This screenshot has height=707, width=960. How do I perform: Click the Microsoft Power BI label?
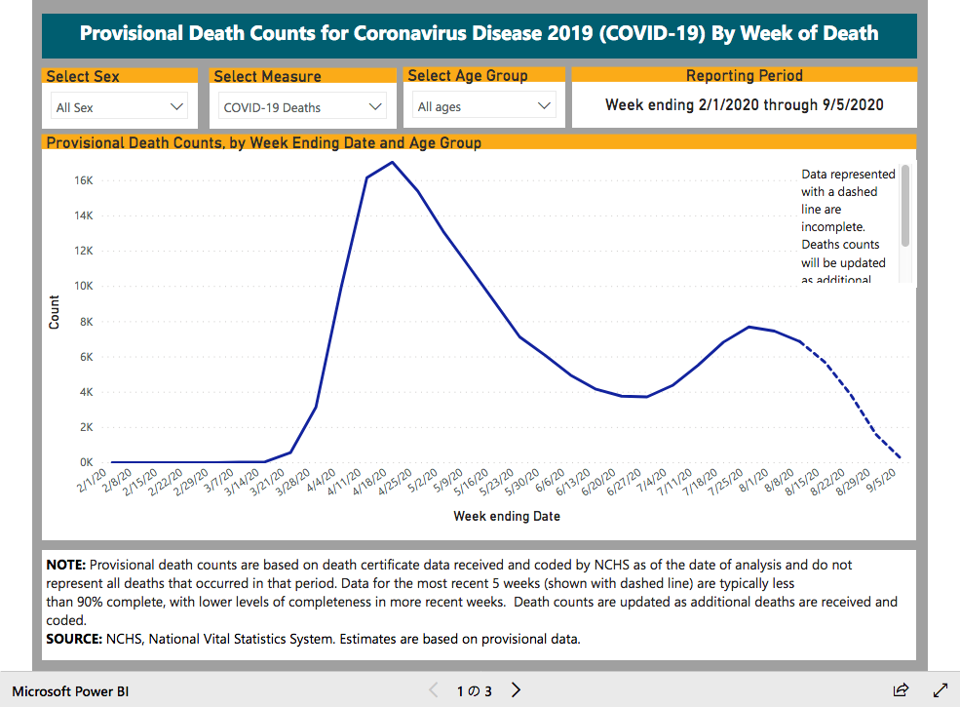tap(70, 691)
